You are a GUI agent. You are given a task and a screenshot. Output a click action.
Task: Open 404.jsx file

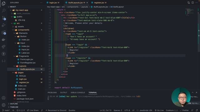click(x=22, y=76)
